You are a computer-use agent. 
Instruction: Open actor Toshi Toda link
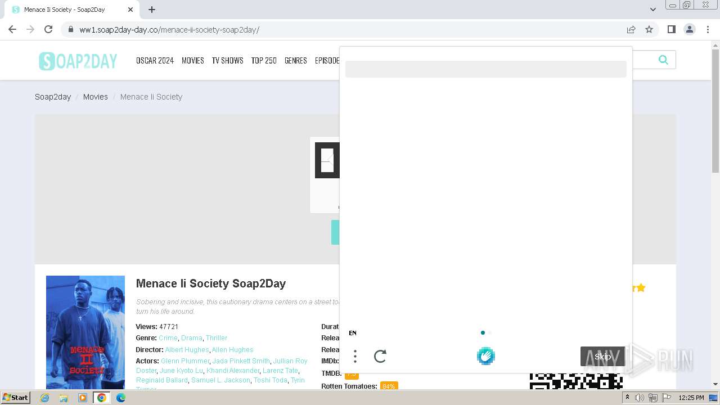(271, 380)
